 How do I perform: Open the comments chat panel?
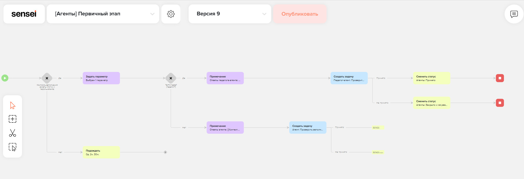[514, 14]
